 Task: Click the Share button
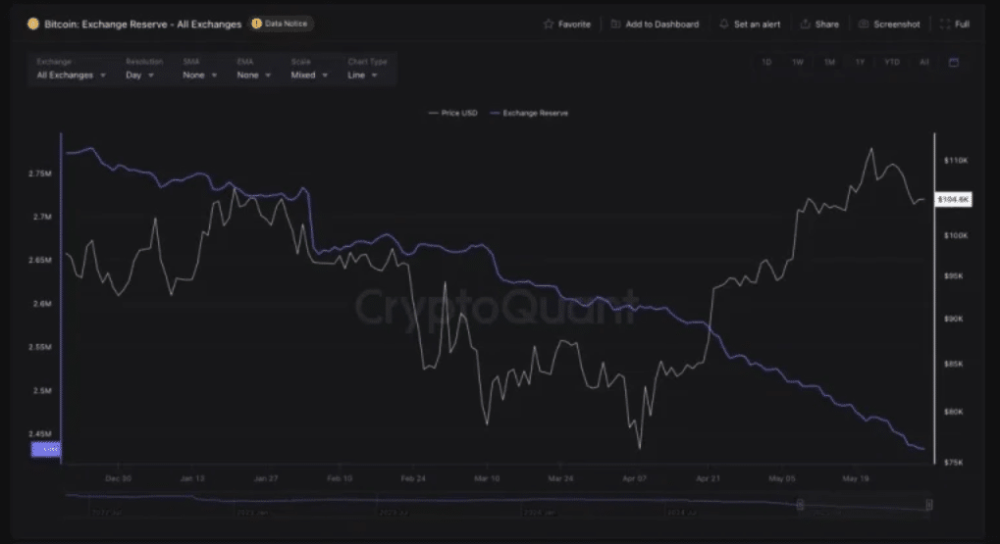click(820, 25)
